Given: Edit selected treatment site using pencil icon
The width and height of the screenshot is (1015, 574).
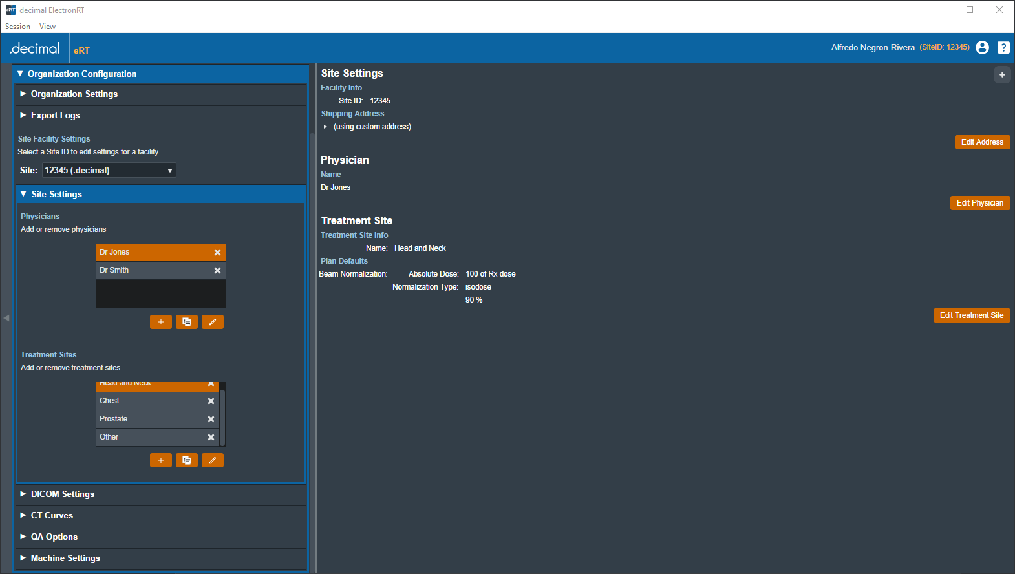Looking at the screenshot, I should click(213, 460).
